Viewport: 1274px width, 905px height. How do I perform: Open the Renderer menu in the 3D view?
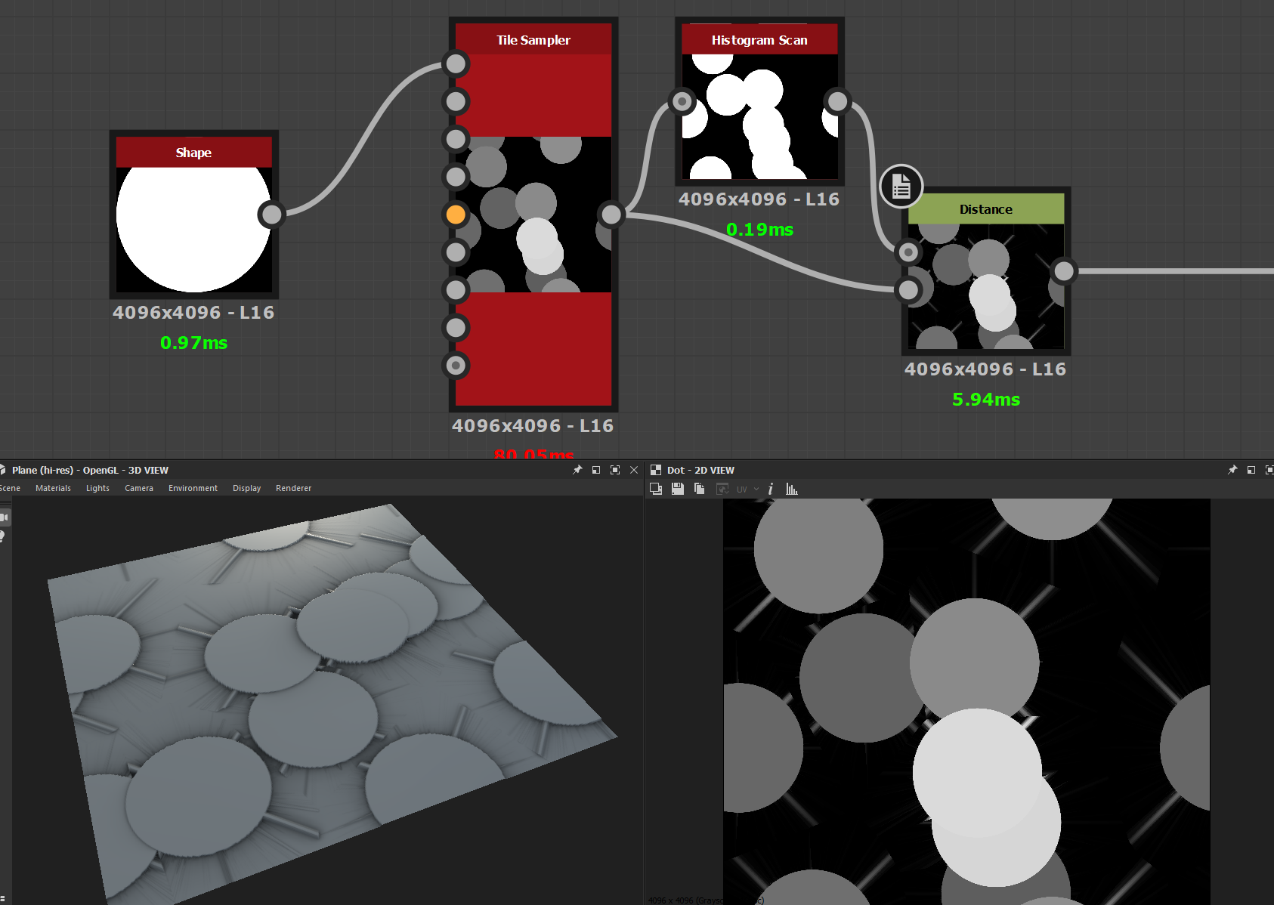[x=293, y=488]
